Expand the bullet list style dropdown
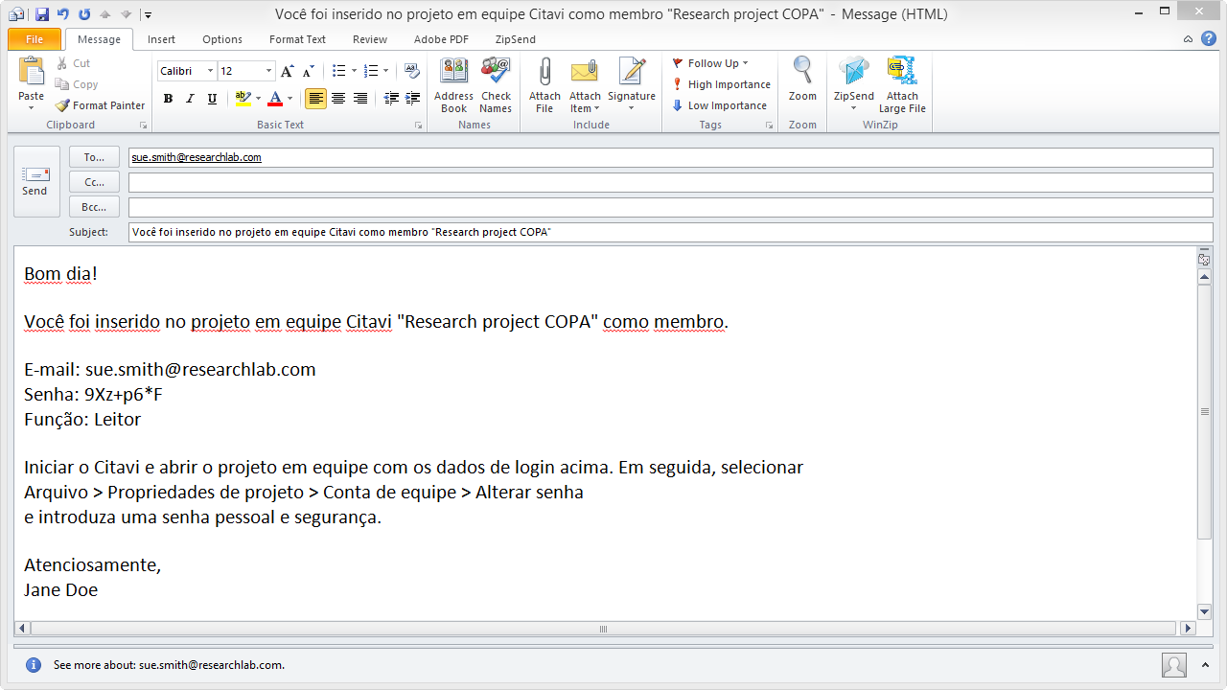 click(354, 71)
